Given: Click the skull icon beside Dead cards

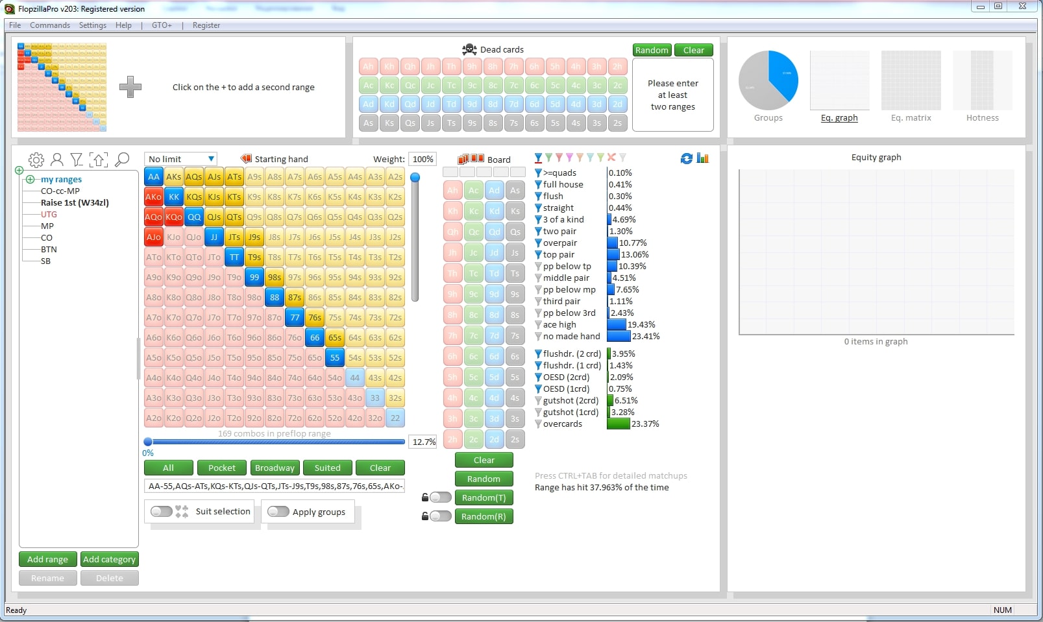Looking at the screenshot, I should pos(469,49).
